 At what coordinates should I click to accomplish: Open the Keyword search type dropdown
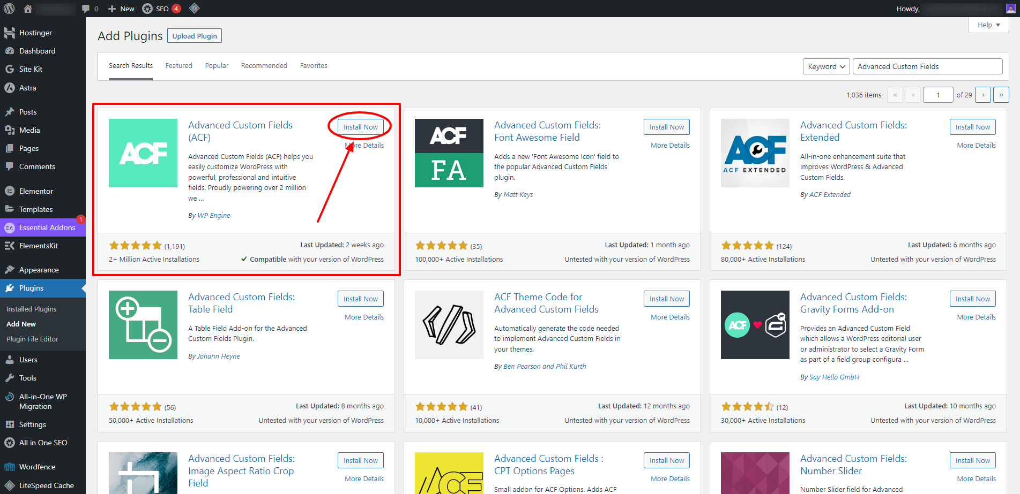(826, 66)
